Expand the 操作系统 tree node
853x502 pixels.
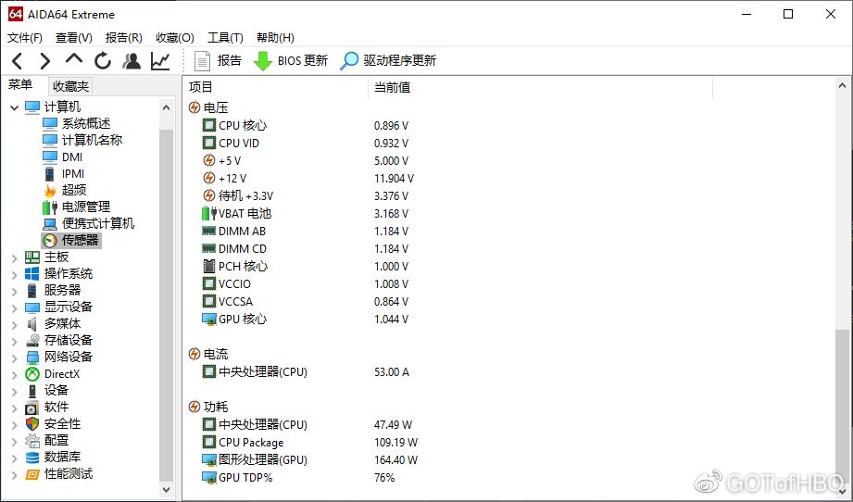click(14, 275)
